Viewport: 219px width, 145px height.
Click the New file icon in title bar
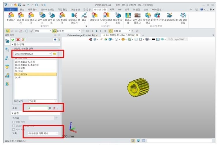pos(11,5)
